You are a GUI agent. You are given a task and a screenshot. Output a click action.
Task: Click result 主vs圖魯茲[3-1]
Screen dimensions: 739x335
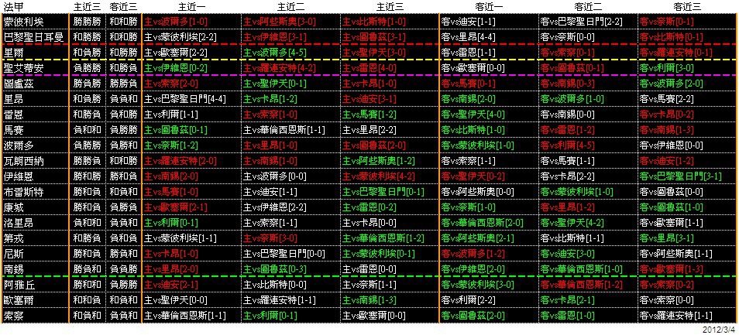[x=373, y=37]
